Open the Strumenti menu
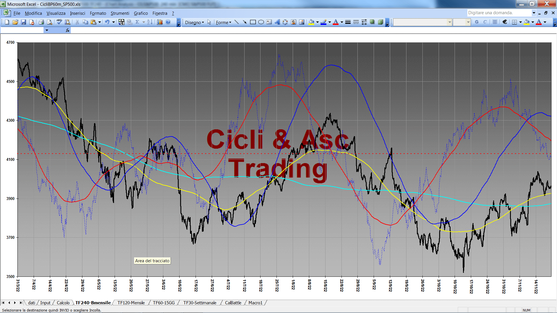 pyautogui.click(x=120, y=13)
